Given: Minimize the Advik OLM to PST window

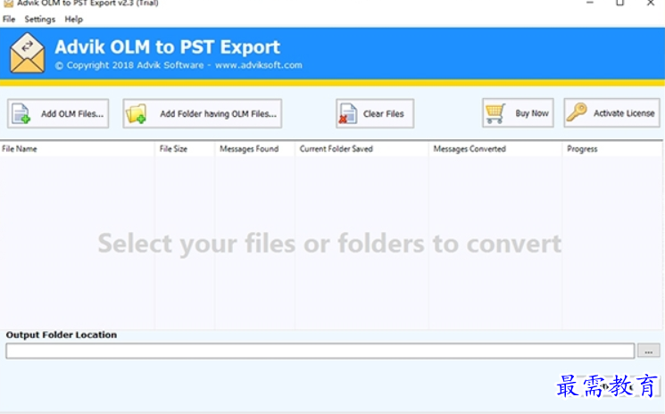Looking at the screenshot, I should 589,3.
